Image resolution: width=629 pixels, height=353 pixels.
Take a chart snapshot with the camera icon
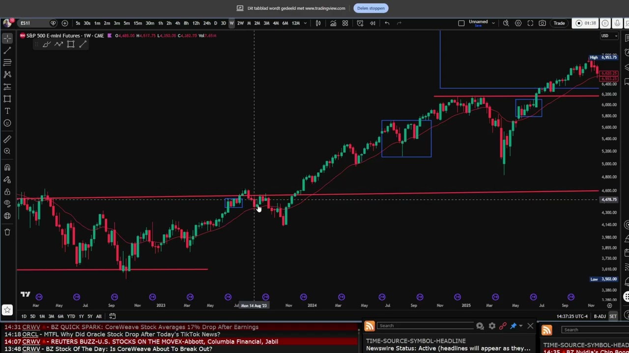click(543, 23)
